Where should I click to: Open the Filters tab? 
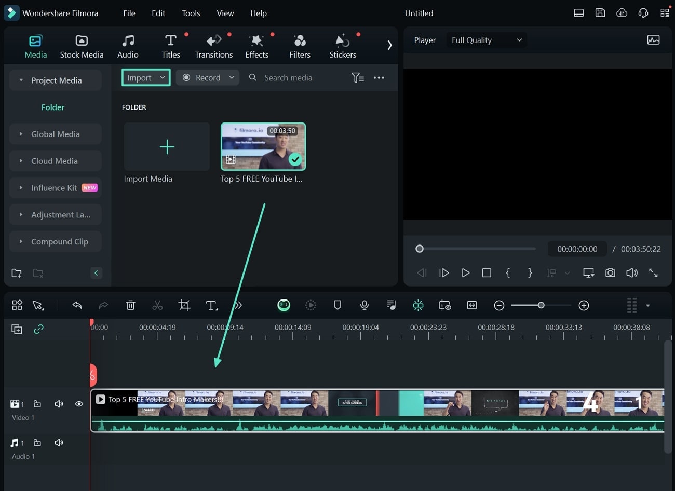pyautogui.click(x=300, y=46)
